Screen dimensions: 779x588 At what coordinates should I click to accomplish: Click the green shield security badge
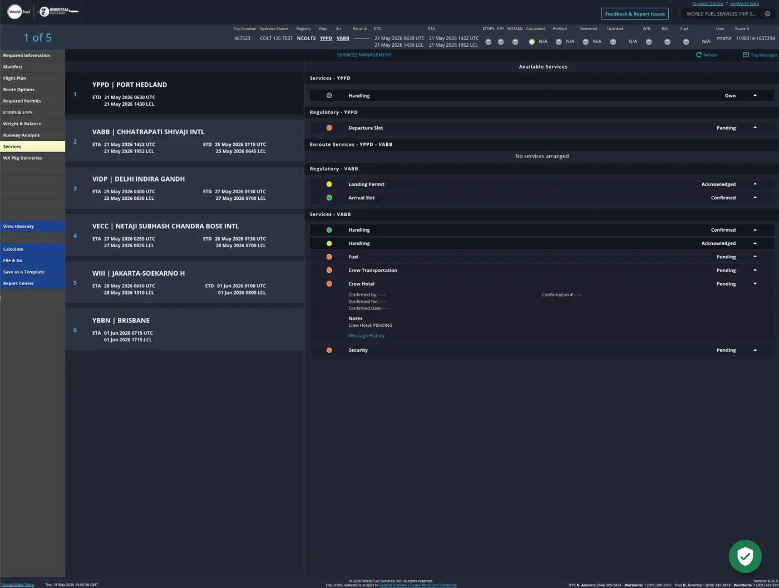click(x=745, y=556)
